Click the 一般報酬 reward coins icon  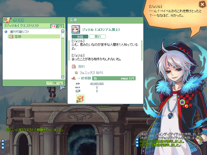click(73, 78)
